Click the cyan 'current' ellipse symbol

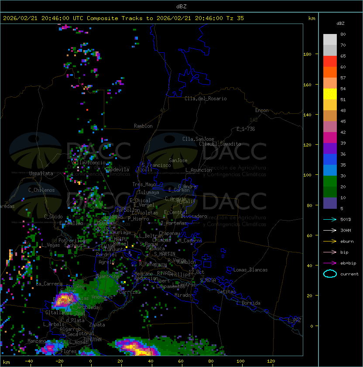330,274
